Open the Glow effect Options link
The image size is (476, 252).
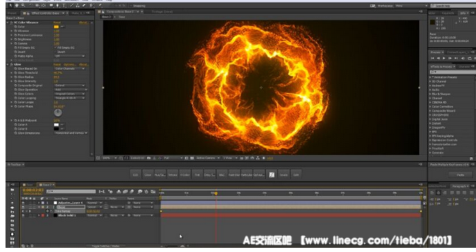click(69, 64)
